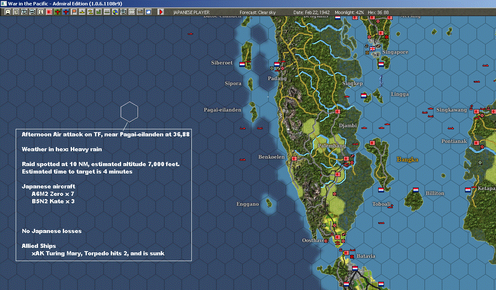Click the Pagai-eilanden map label
Image resolution: width=496 pixels, height=290 pixels.
click(222, 110)
